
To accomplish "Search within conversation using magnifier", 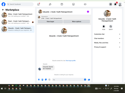I will tap(111, 26).
